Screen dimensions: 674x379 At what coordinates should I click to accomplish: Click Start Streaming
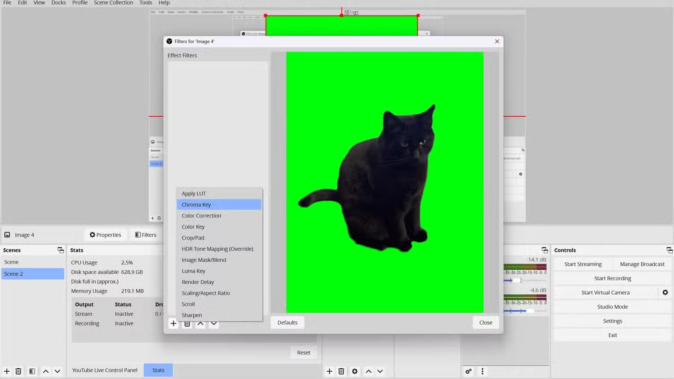[x=583, y=264]
